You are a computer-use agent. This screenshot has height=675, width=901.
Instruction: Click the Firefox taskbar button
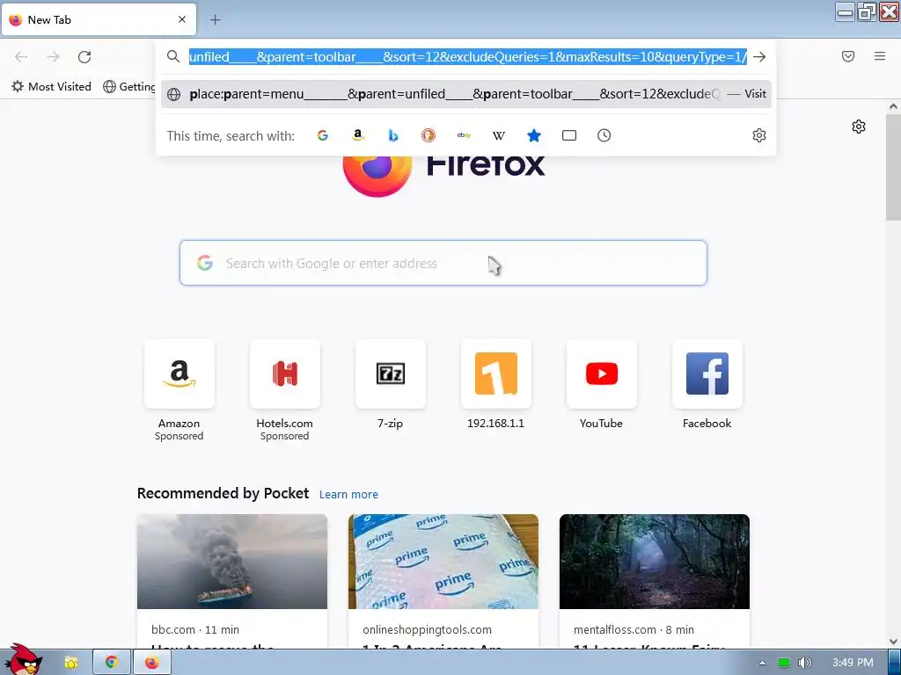click(152, 663)
